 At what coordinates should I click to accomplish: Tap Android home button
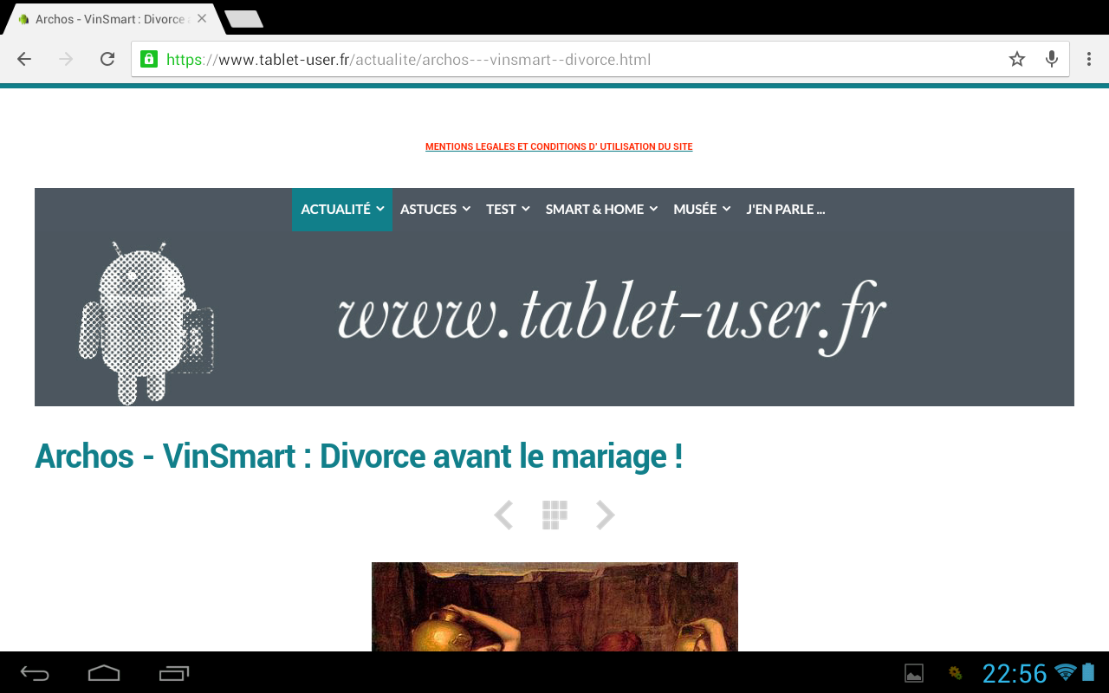click(x=104, y=673)
